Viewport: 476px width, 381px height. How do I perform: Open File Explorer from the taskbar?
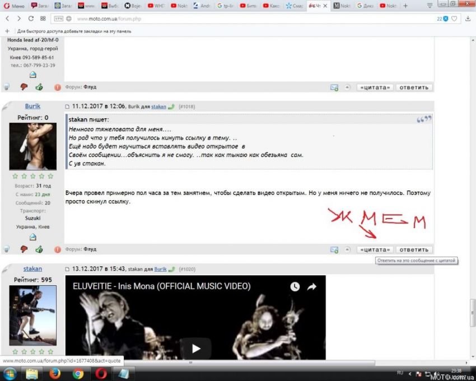pos(32,374)
